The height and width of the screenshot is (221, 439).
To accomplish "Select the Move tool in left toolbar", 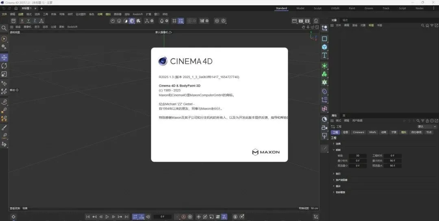I will click(x=4, y=57).
